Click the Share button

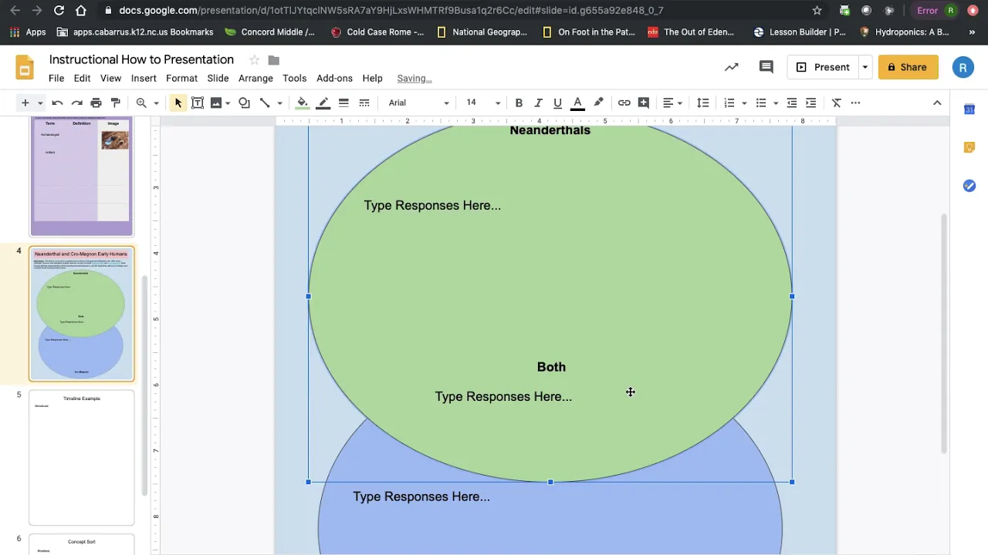[907, 67]
